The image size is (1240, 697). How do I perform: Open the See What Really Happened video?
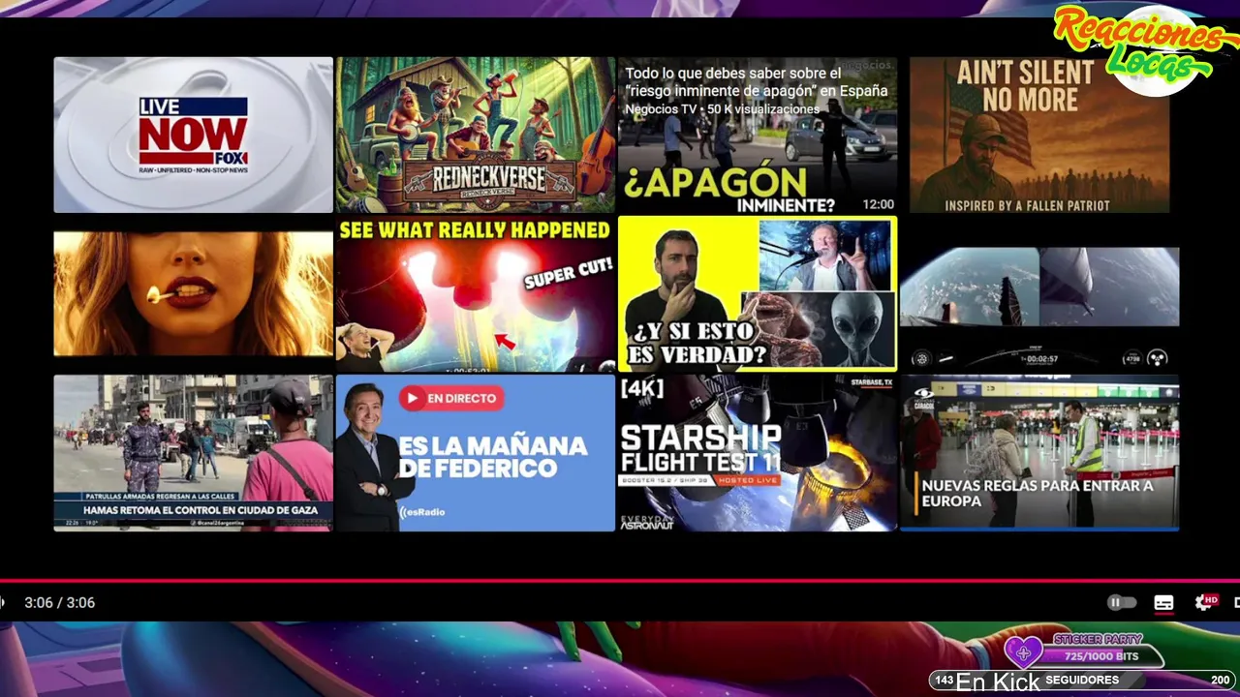tap(476, 294)
